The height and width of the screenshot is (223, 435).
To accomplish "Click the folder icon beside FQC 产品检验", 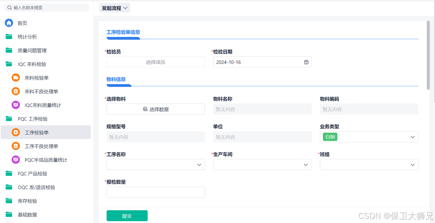I will click(9, 173).
